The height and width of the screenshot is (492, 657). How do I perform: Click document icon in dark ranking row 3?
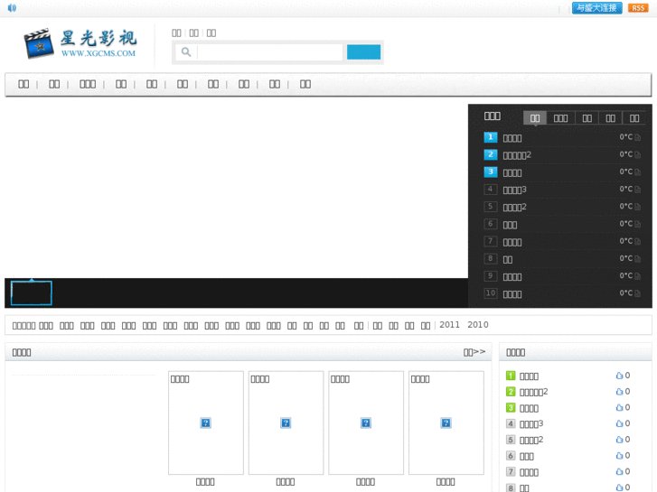coord(637,172)
